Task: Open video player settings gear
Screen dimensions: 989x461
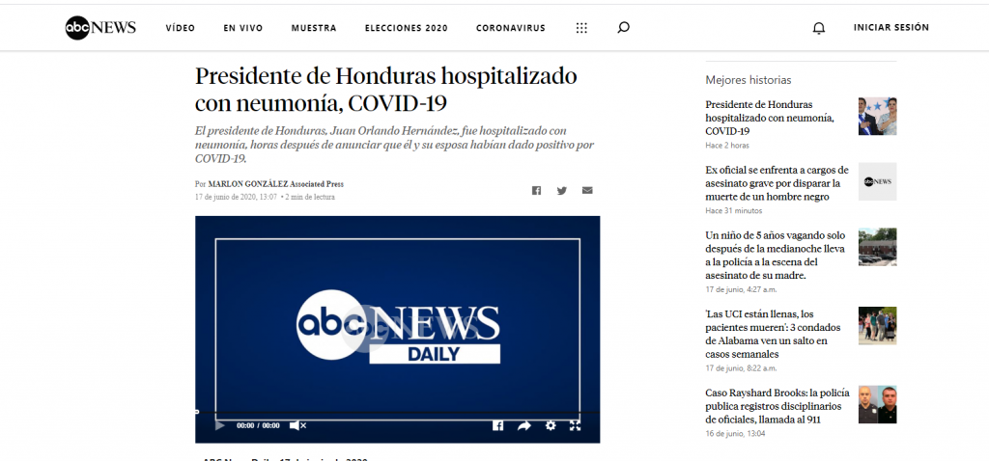Action: [551, 425]
